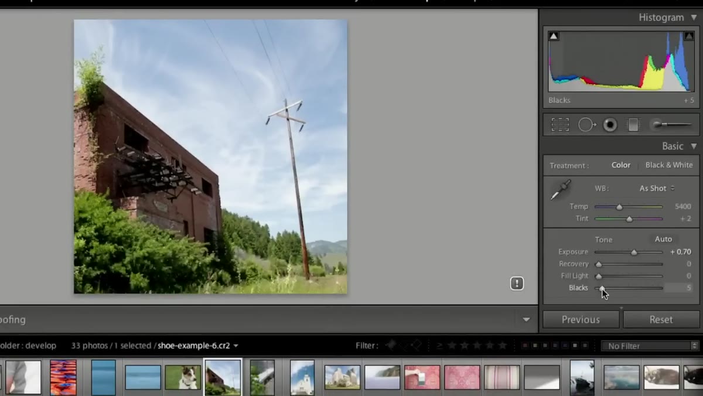The width and height of the screenshot is (703, 396).
Task: Select the striped fabric thumbnail
Action: point(501,377)
